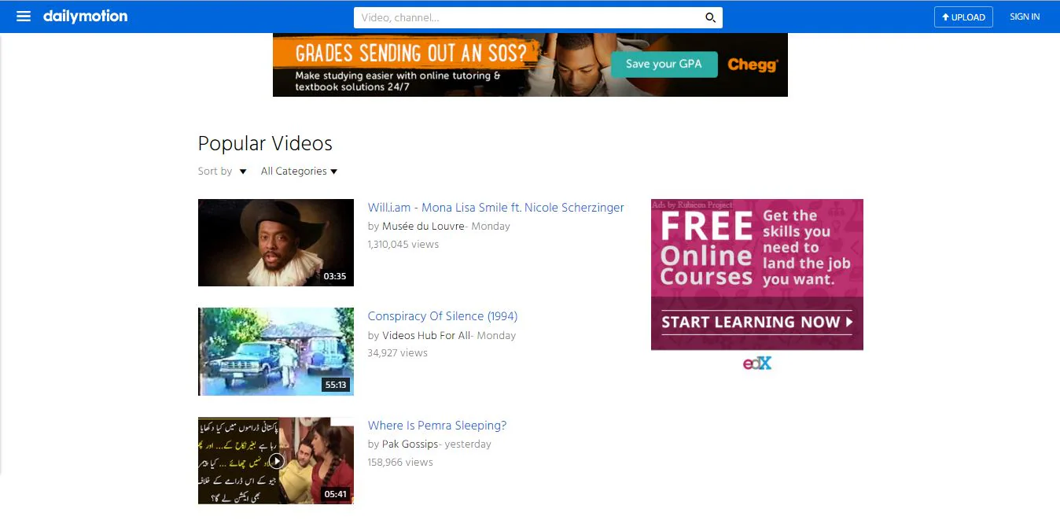Click the Where Is Pemra Sleeping thumbnail

pos(276,461)
